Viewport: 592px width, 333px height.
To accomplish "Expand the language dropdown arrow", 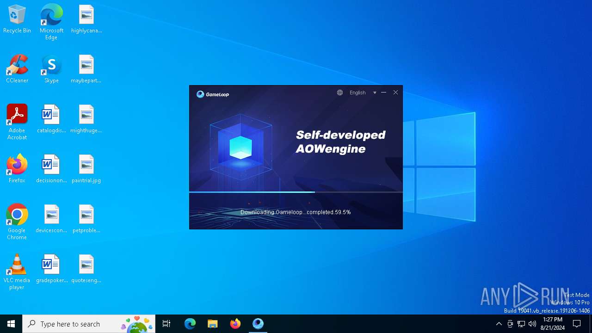I will [x=375, y=92].
